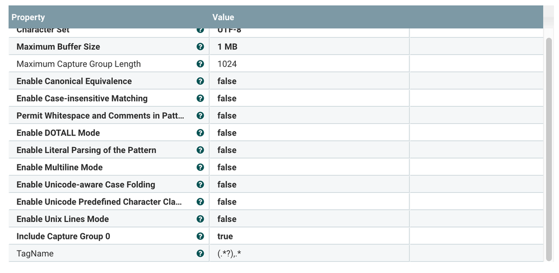
Task: Edit Maximum Capture Group Length value 1024
Action: point(227,64)
